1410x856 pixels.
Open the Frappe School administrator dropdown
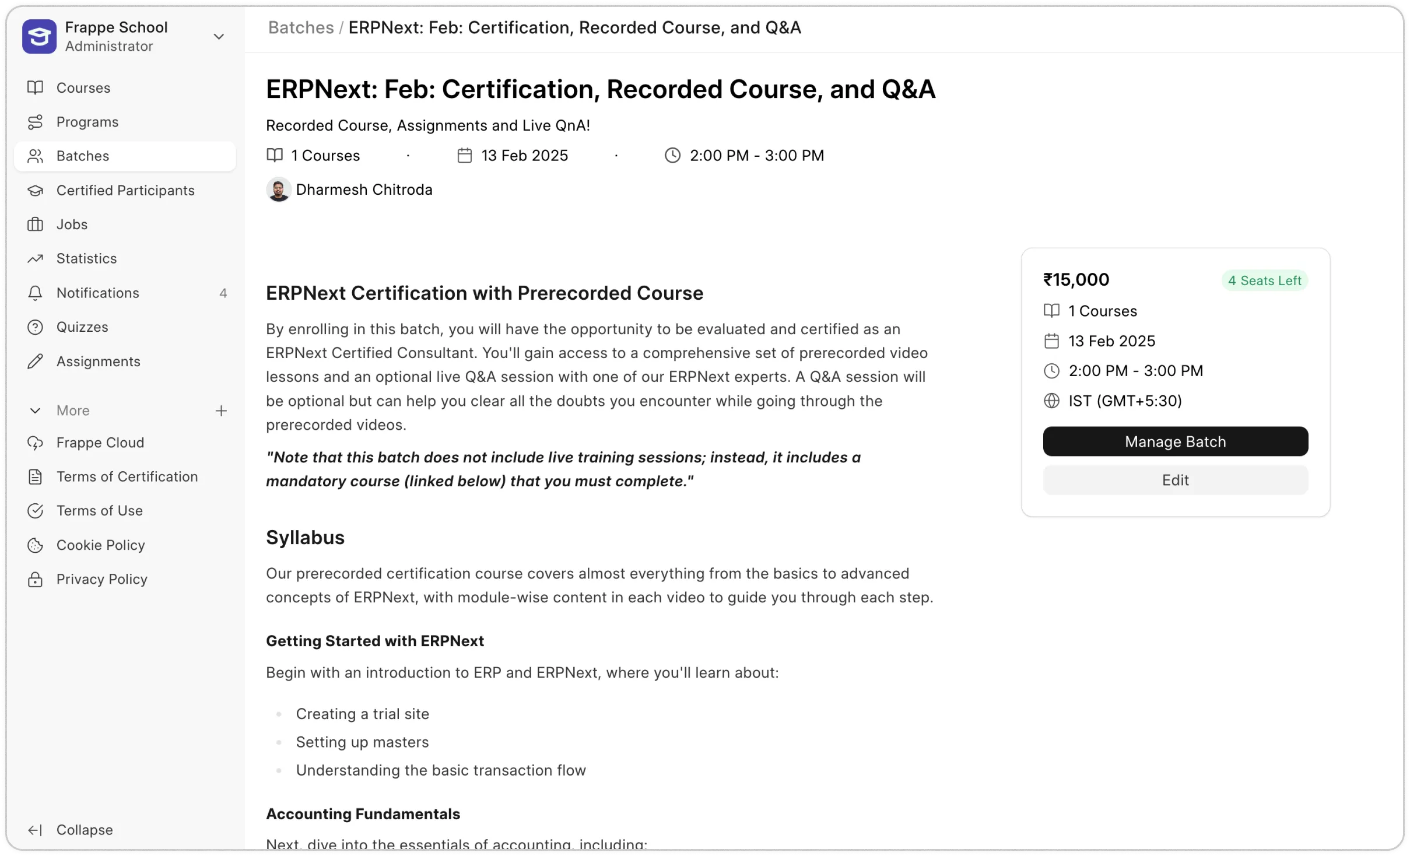[x=218, y=36]
